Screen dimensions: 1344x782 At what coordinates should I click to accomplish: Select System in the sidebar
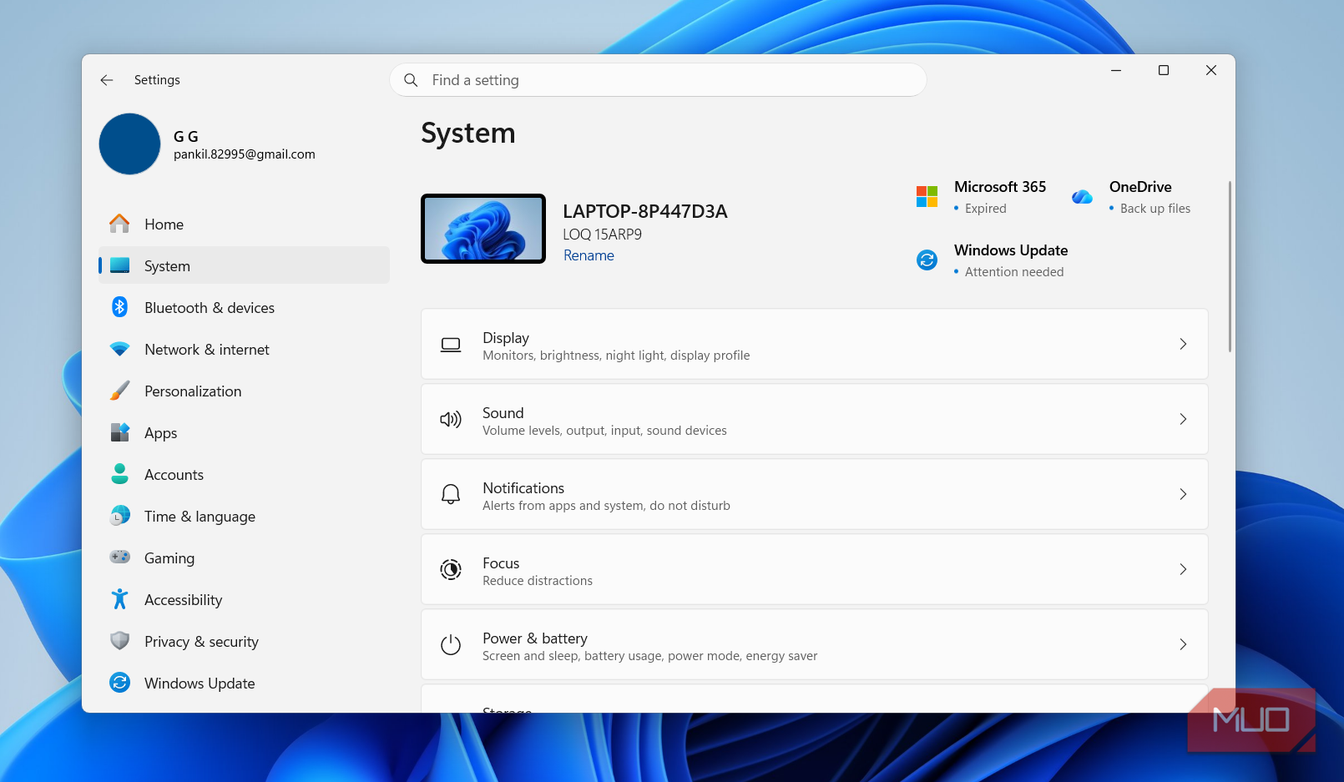click(244, 265)
